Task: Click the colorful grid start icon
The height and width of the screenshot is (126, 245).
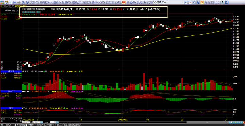Action: click(x=2, y=2)
